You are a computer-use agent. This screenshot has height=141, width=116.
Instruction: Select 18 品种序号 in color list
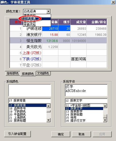tap(28, 108)
